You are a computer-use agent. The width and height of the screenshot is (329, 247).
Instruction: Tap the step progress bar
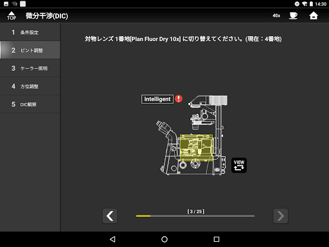pos(195,216)
